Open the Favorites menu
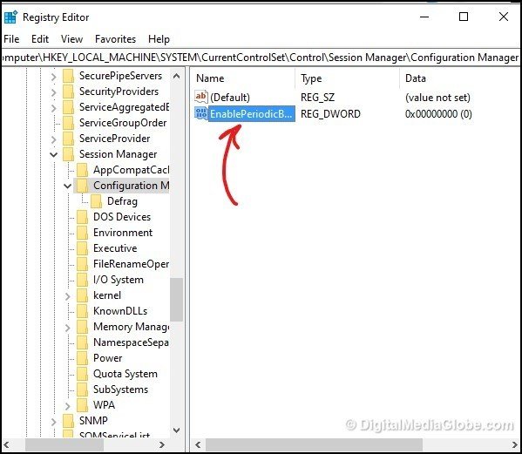This screenshot has width=522, height=454. (116, 39)
